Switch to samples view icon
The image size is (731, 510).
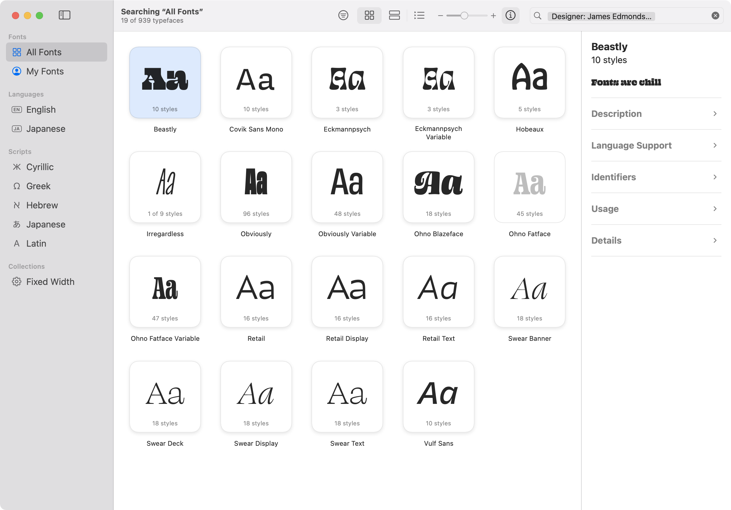[x=394, y=15]
